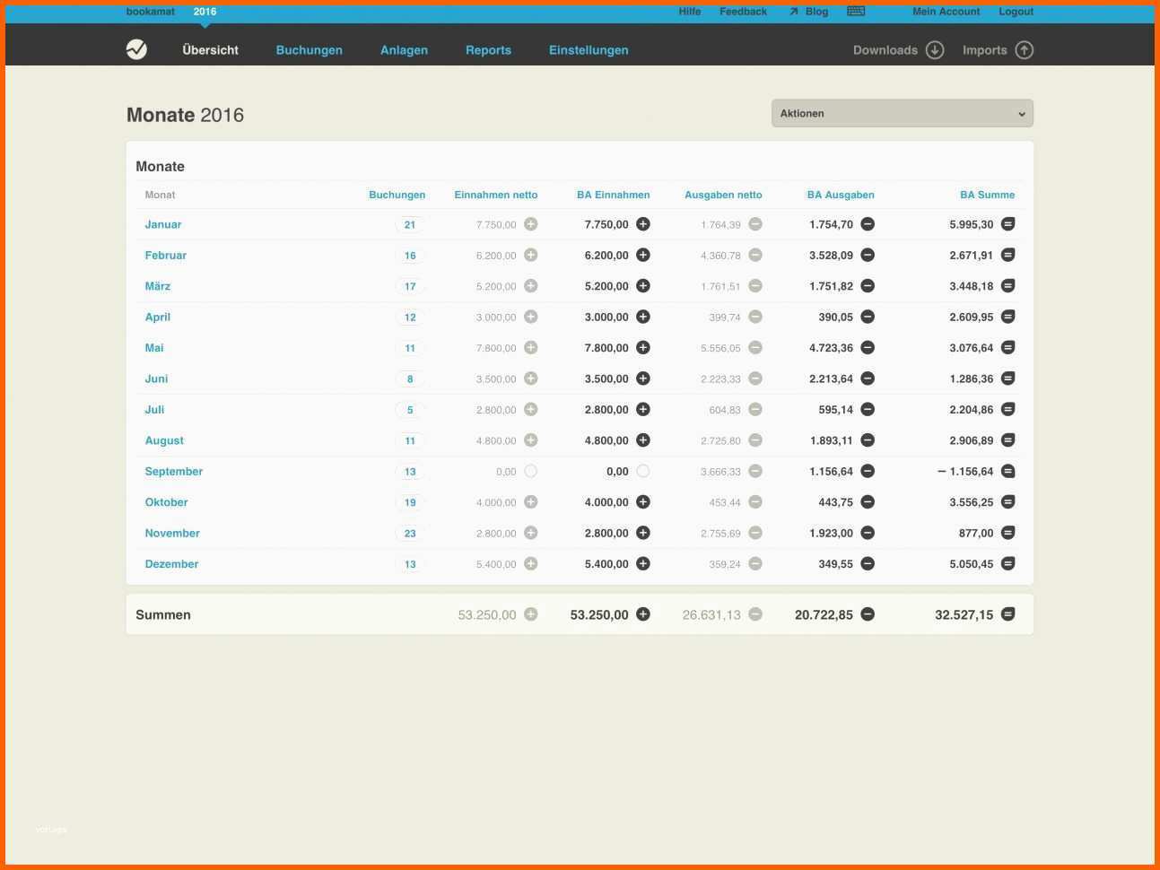This screenshot has height=870, width=1160.
Task: Open the Reports tab
Action: tap(488, 50)
